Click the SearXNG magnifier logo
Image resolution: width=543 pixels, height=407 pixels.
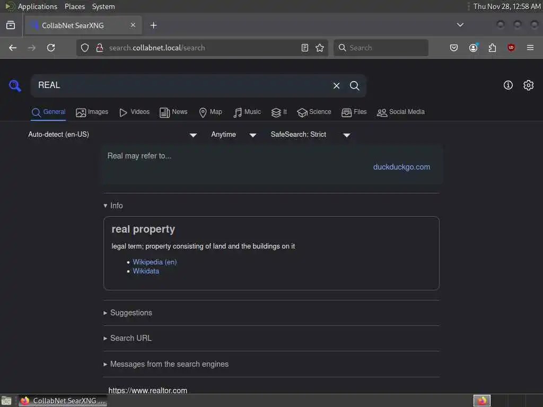(x=15, y=85)
